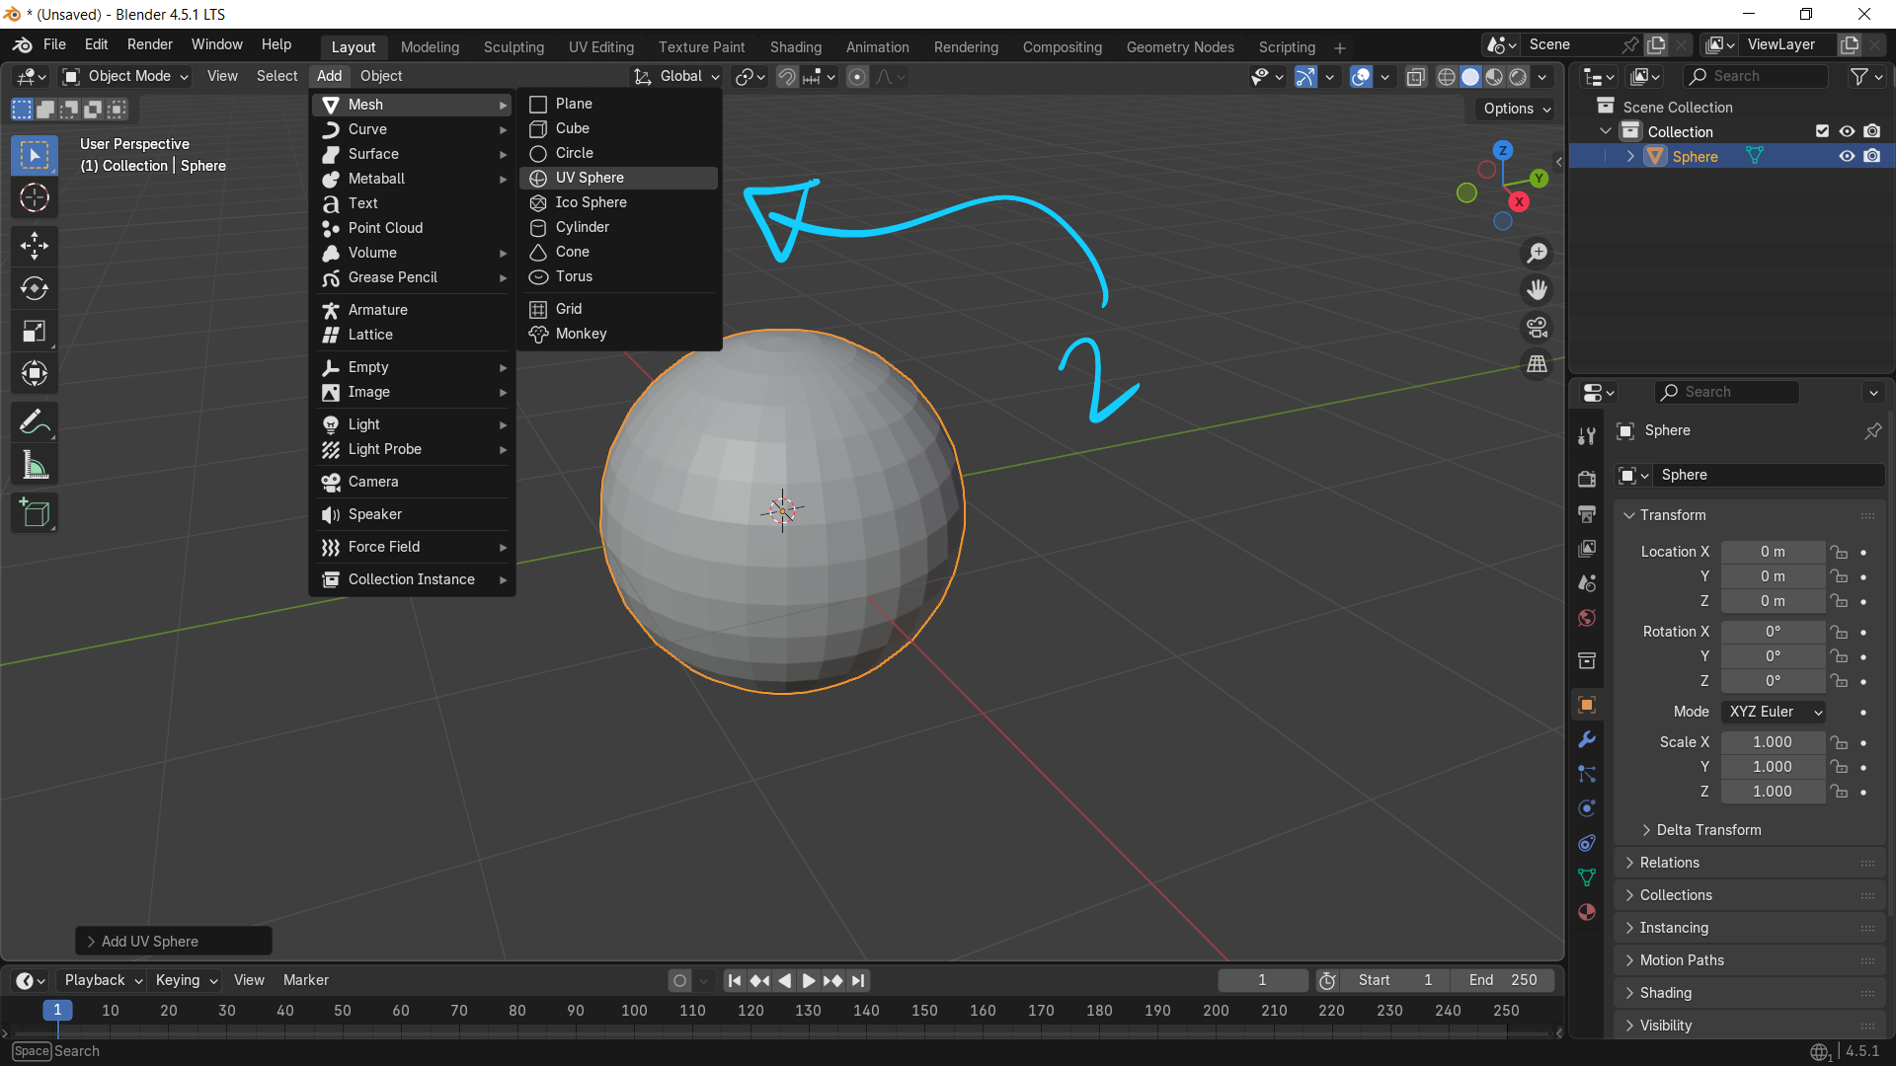
Task: Switch to the Sculpting workspace tab
Action: [513, 47]
